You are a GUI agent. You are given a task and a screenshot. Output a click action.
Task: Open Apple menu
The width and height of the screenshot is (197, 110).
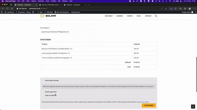pyautogui.click(x=3, y=1)
